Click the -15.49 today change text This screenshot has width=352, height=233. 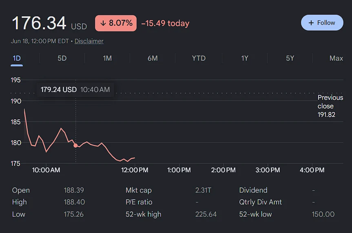click(165, 23)
